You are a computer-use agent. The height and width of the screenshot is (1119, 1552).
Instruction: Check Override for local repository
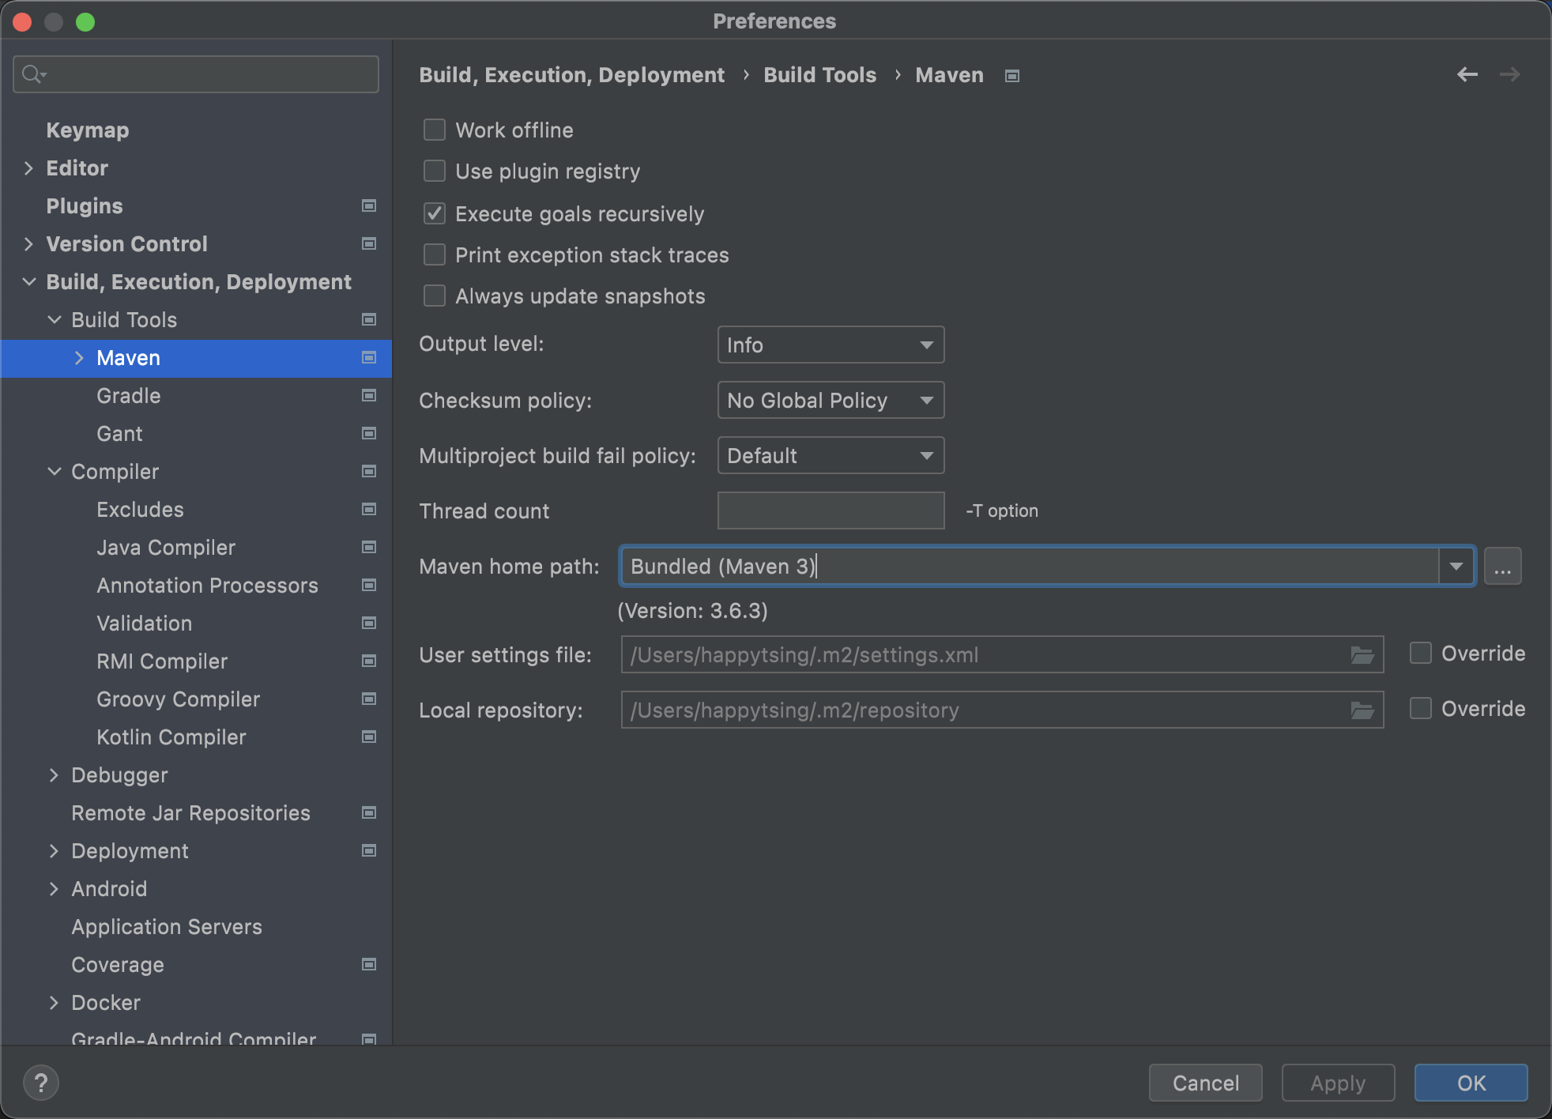pos(1421,708)
